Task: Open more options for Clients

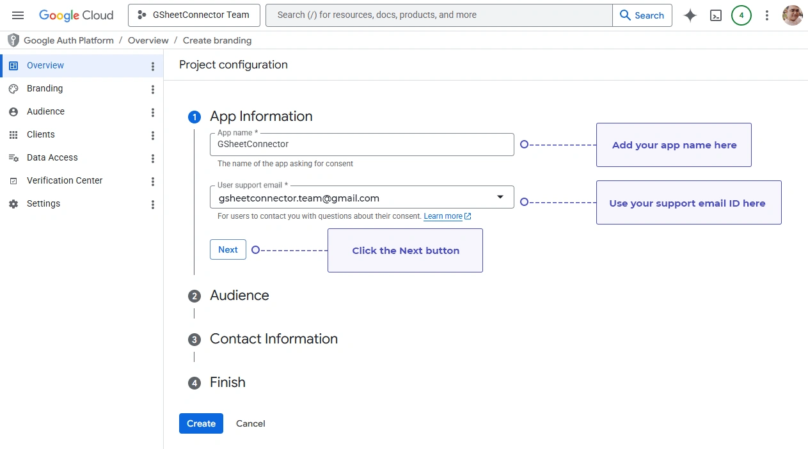Action: coord(152,136)
